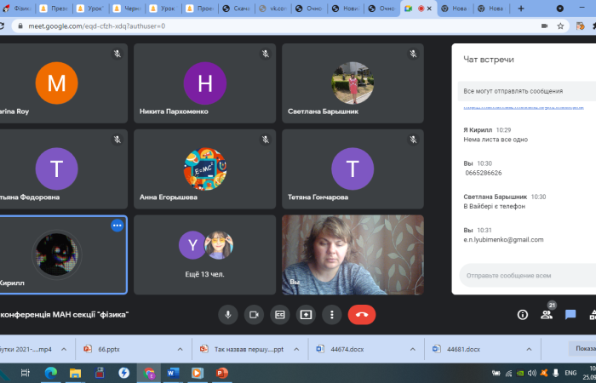Open the three-dot more options menu
Viewport: 596px width, 383px height.
331,314
